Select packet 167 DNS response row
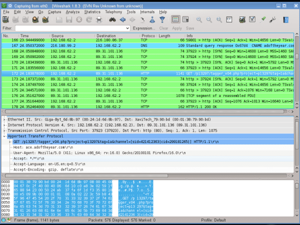 (x=147, y=45)
